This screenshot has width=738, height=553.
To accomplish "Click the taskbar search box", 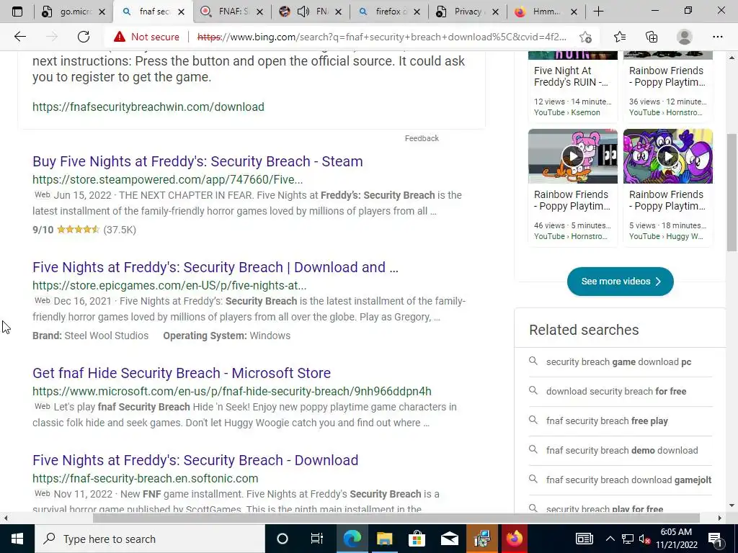I will (x=150, y=539).
